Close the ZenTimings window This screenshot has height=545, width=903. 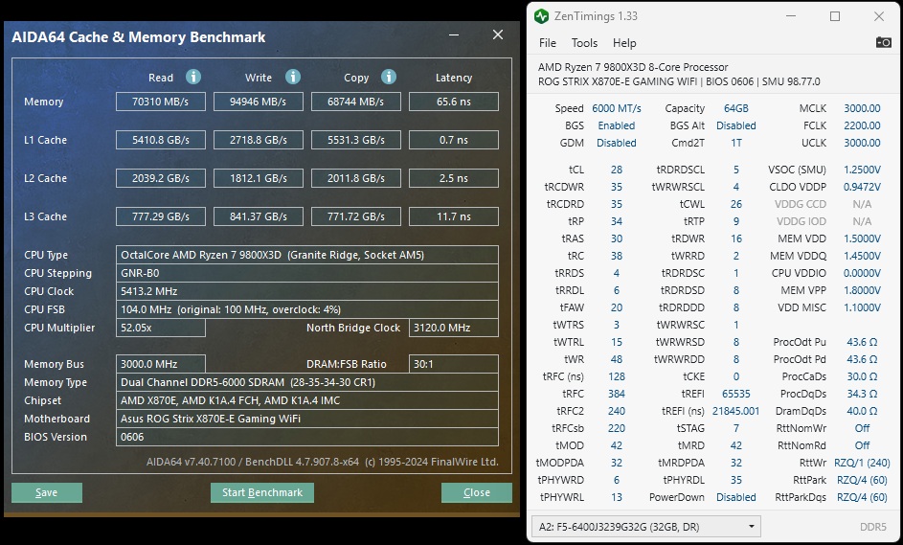[x=879, y=16]
